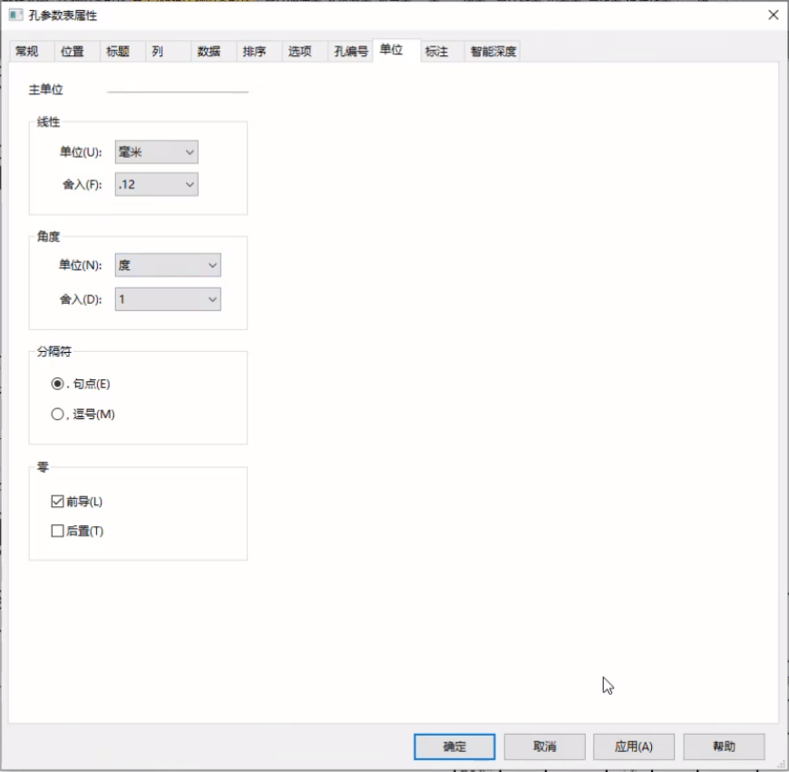The height and width of the screenshot is (772, 789).
Task: Open the 位置 tab
Action: tap(77, 52)
